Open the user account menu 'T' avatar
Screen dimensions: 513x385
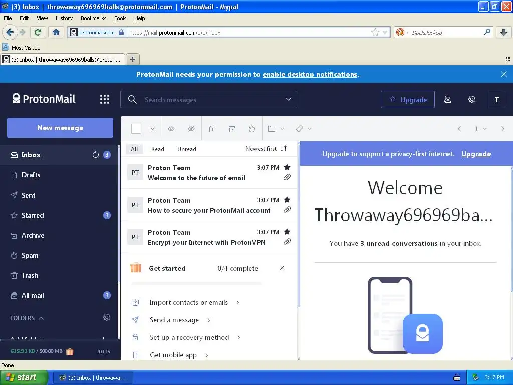coord(496,100)
